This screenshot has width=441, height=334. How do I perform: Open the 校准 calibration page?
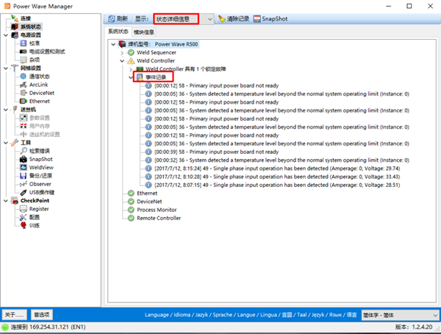(x=35, y=43)
